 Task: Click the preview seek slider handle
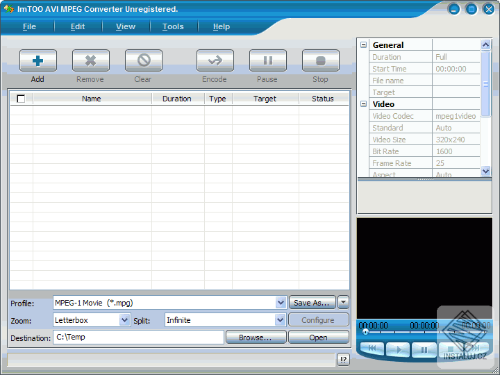[x=365, y=332]
